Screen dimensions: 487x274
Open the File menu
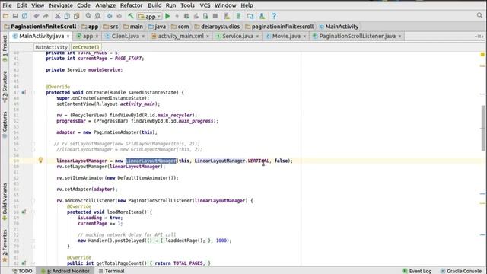7,5
